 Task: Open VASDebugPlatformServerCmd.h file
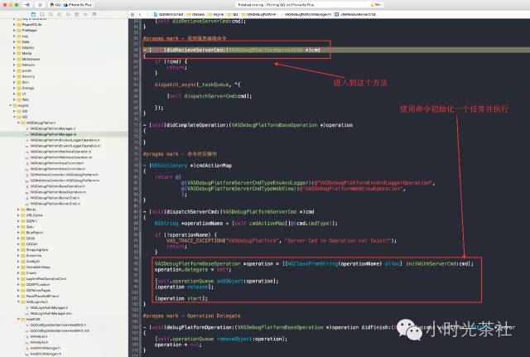click(x=53, y=197)
